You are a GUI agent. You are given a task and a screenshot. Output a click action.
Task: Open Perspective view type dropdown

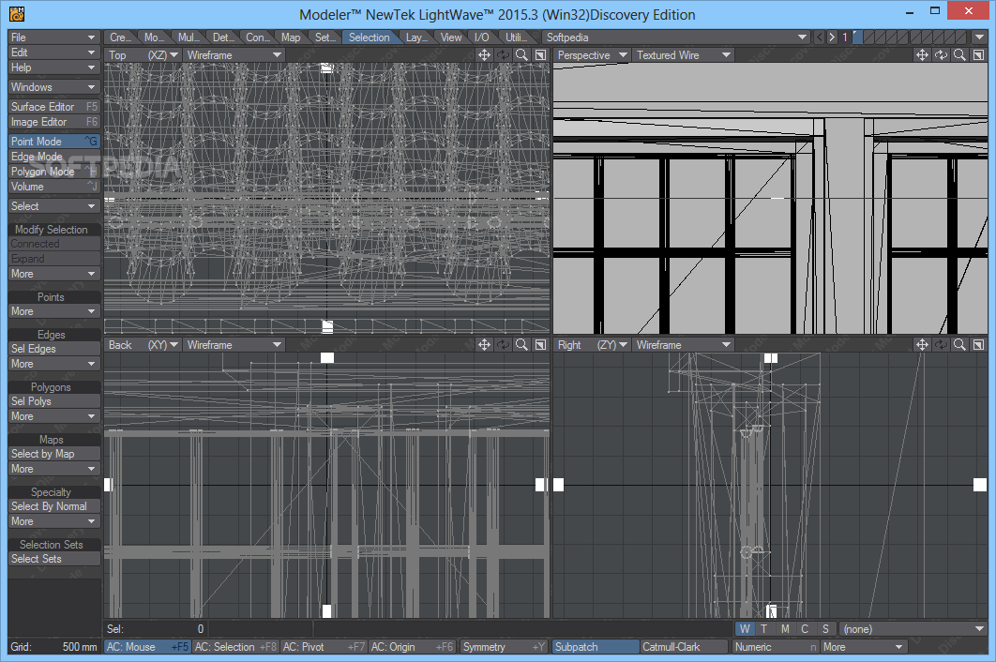tap(592, 55)
